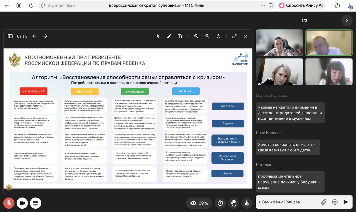Image resolution: width=356 pixels, height=212 pixels.
Task: Click the Russian coat of arms emblem
Action: [x=15, y=59]
